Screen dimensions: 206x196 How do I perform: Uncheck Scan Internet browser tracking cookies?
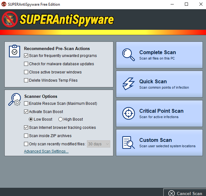[26, 128]
